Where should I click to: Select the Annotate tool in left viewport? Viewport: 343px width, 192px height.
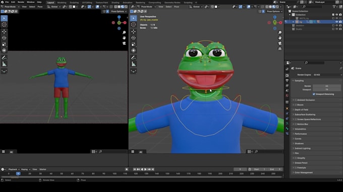point(4,58)
